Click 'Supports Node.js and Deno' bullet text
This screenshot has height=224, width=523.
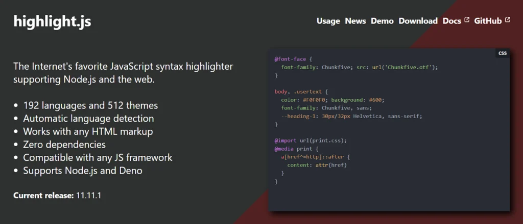coord(83,171)
